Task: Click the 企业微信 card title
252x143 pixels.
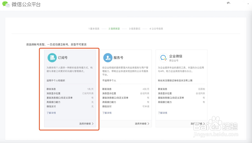Action: click(x=176, y=56)
